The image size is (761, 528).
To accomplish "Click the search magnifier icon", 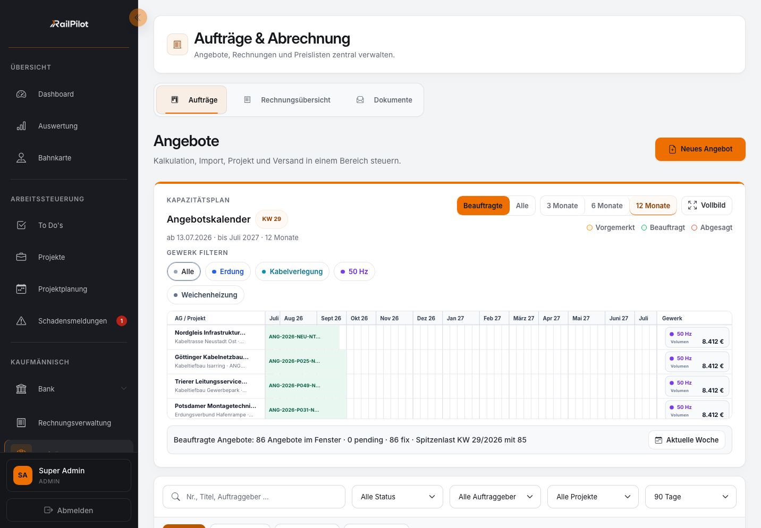I will click(176, 497).
